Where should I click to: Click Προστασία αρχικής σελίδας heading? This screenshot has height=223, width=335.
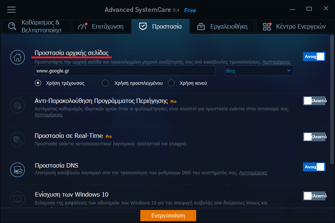[71, 53]
